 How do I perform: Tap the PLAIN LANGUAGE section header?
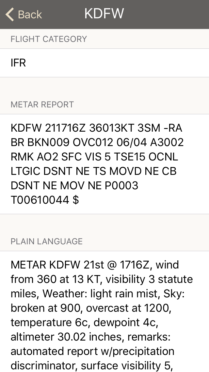47,241
